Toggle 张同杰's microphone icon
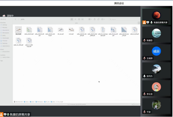The height and width of the screenshot is (117, 173). 144,76
